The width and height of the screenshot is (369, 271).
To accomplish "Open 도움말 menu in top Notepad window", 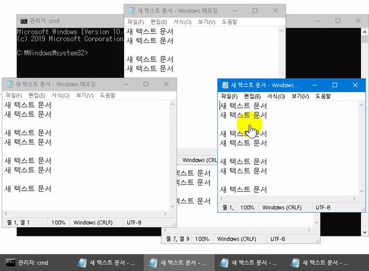I will pos(229,22).
